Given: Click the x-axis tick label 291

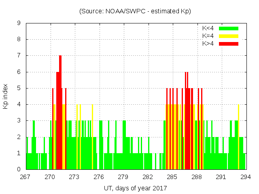Looking at the screenshot, I should [x=221, y=177].
